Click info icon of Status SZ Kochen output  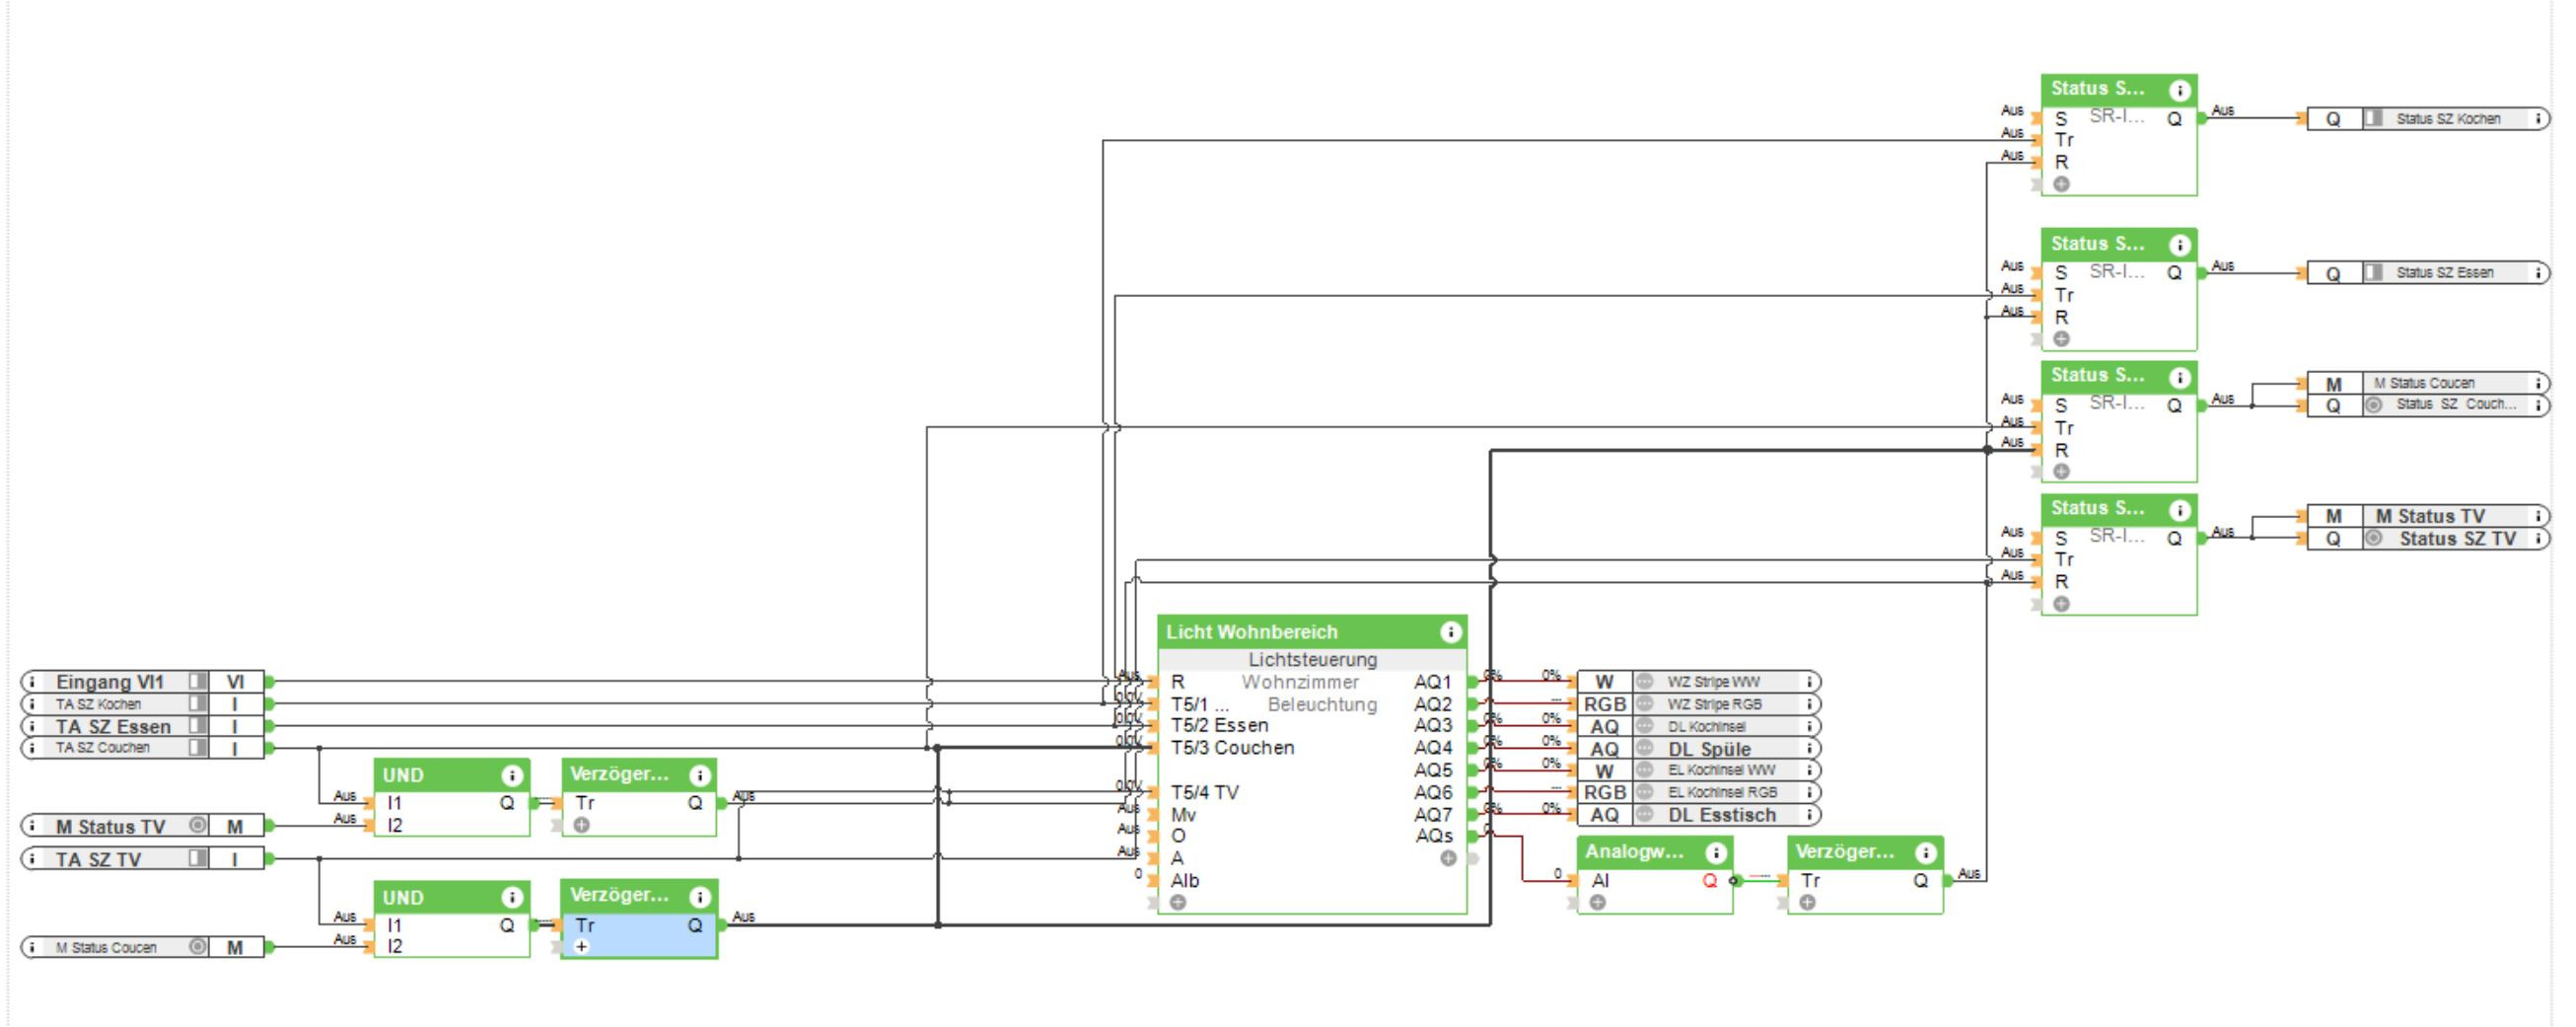pos(2538,119)
